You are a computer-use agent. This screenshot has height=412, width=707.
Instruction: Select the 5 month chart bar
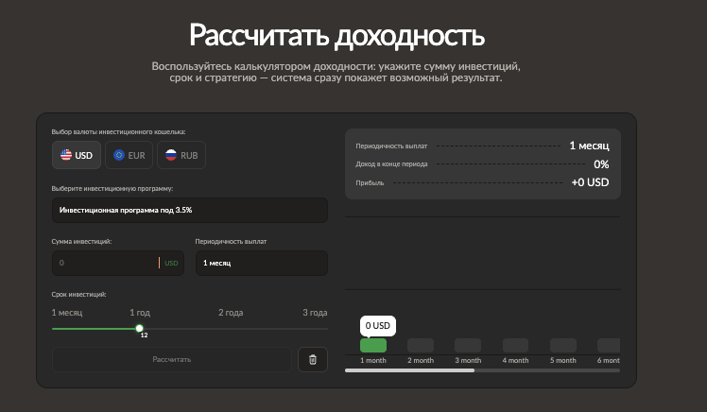pos(563,345)
